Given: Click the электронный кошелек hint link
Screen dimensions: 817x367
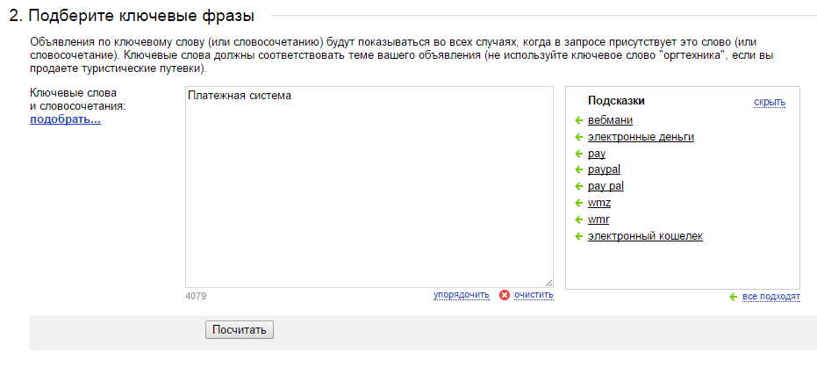Looking at the screenshot, I should (645, 236).
